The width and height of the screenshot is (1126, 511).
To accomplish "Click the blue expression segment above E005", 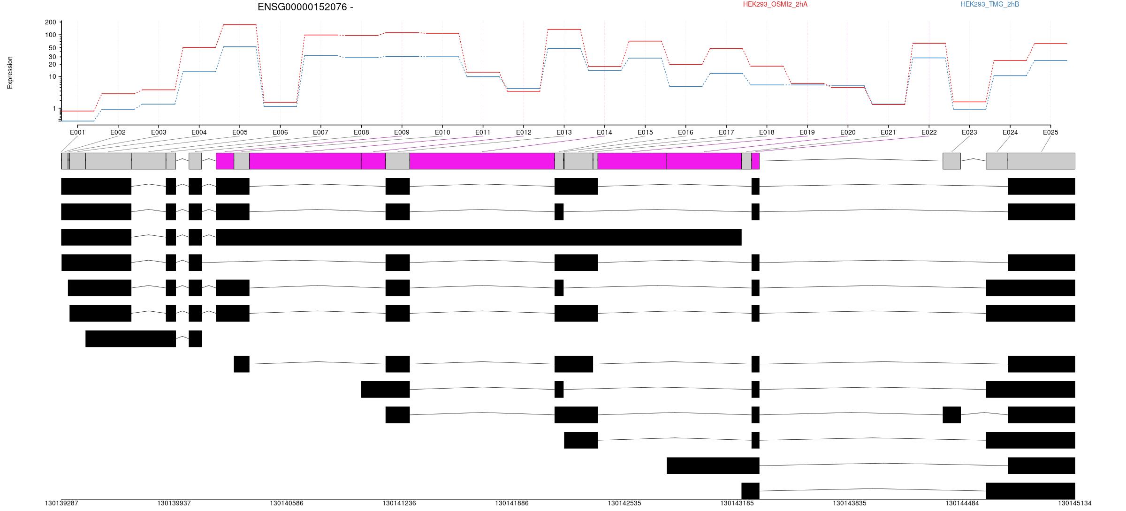I will tap(240, 46).
